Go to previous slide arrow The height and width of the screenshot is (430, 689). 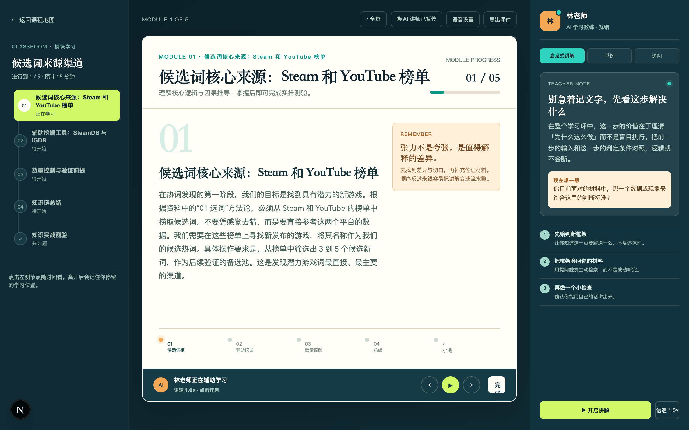[429, 385]
